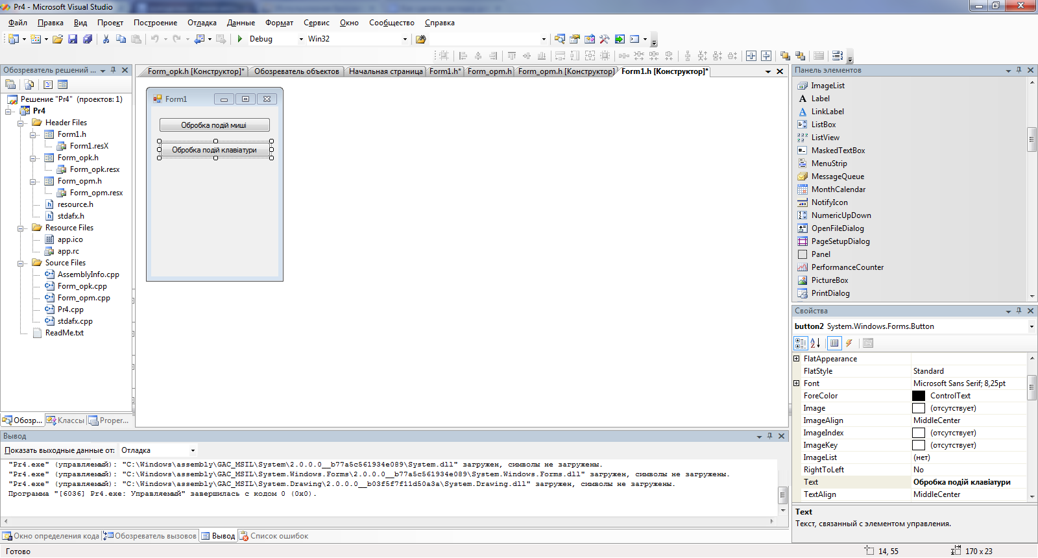1038x558 pixels.
Task: Collapse the Resource Files folder node
Action: point(21,228)
